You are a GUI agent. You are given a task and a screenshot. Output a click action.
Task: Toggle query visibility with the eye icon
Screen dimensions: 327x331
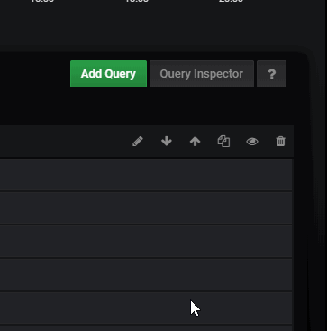[252, 142]
